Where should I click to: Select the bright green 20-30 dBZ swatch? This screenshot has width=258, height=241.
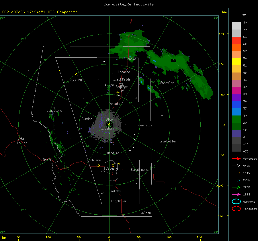pyautogui.click(x=236, y=119)
